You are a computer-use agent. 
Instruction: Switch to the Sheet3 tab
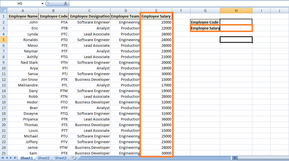[x=61, y=158]
